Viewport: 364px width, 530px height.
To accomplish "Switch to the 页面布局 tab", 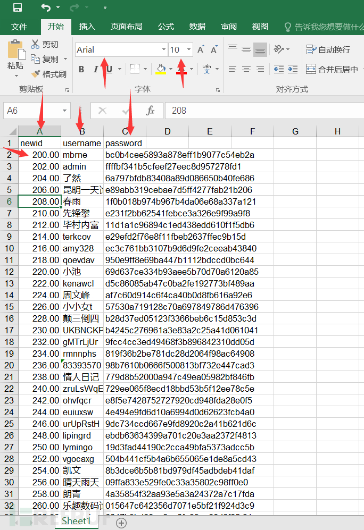I will point(127,27).
